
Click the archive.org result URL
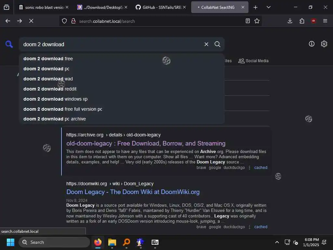click(113, 135)
